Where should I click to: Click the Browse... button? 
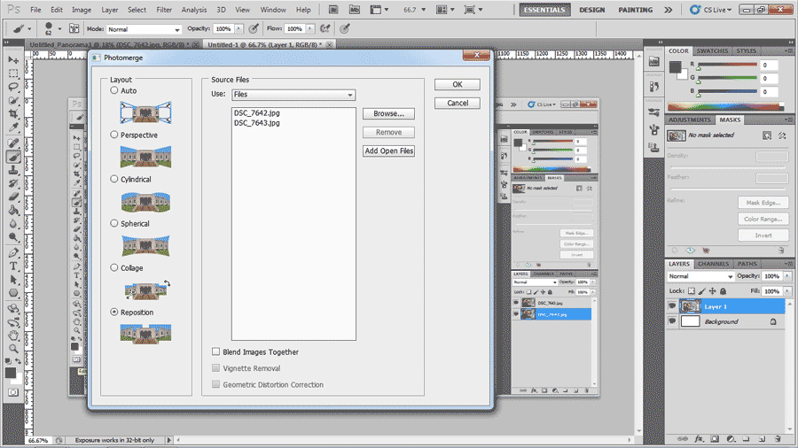pyautogui.click(x=388, y=113)
